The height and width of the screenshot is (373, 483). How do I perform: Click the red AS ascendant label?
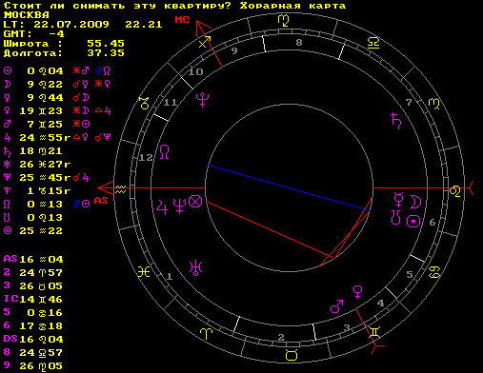click(101, 201)
